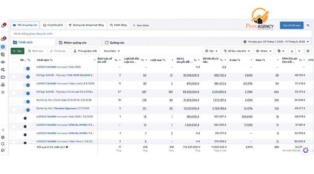Turn off Ctrình sale 30 & 50% campaign toggle

(27, 93)
